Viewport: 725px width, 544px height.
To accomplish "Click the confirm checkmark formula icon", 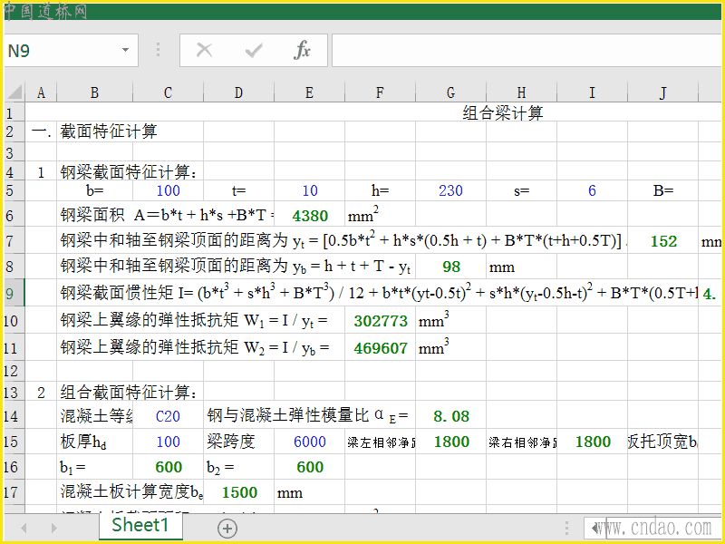I will click(254, 50).
